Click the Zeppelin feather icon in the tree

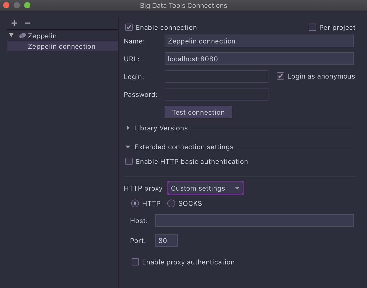point(22,35)
